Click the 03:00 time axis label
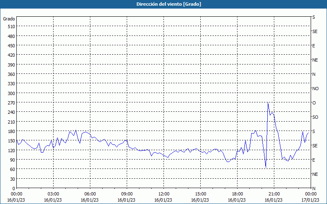 pyautogui.click(x=53, y=194)
